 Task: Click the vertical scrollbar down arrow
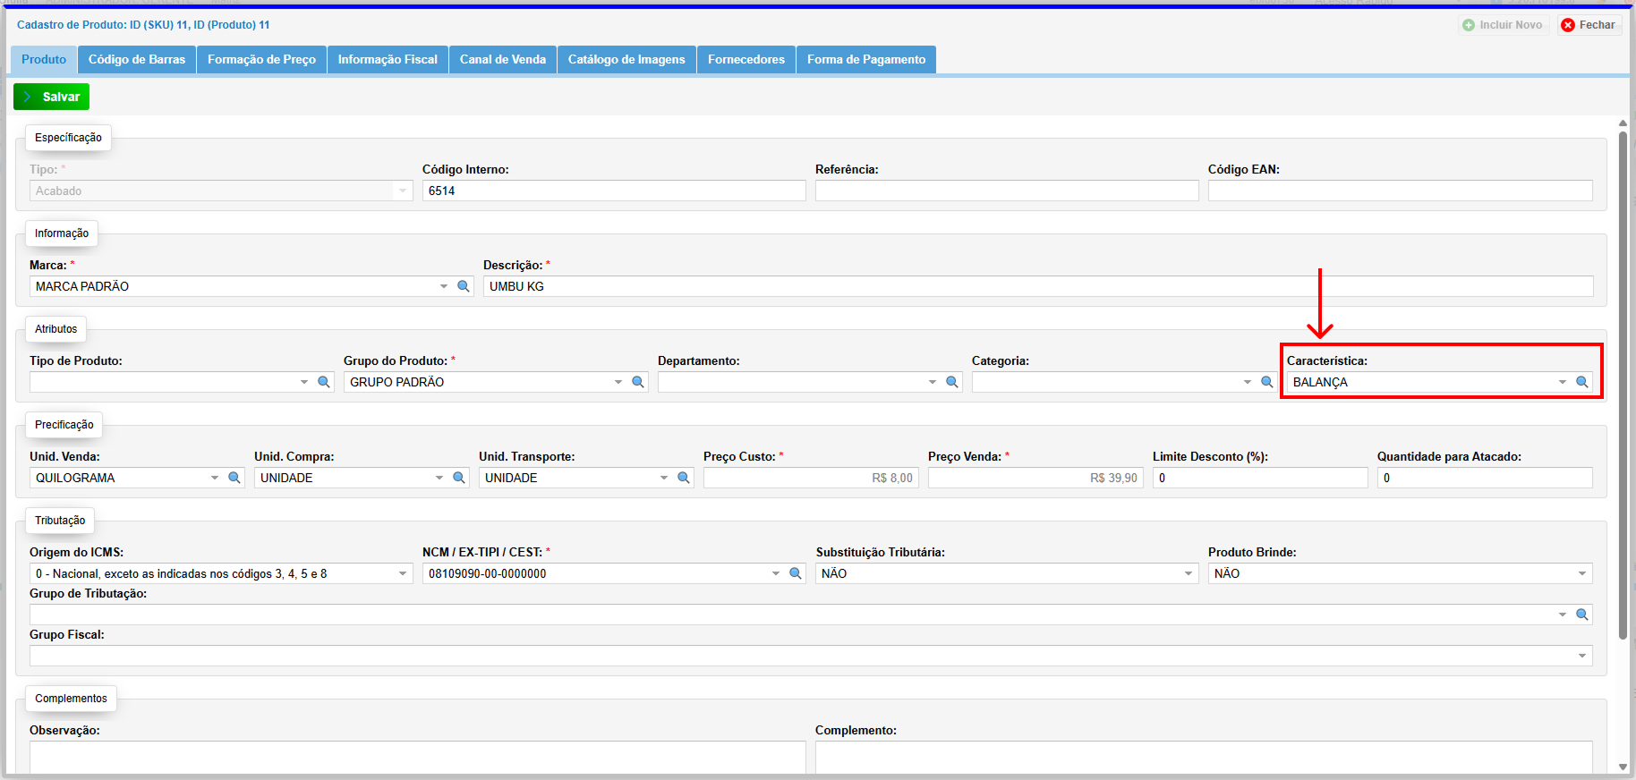pyautogui.click(x=1623, y=767)
